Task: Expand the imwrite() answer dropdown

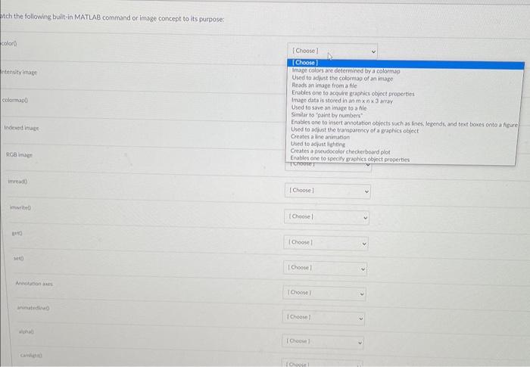Action: pos(326,217)
